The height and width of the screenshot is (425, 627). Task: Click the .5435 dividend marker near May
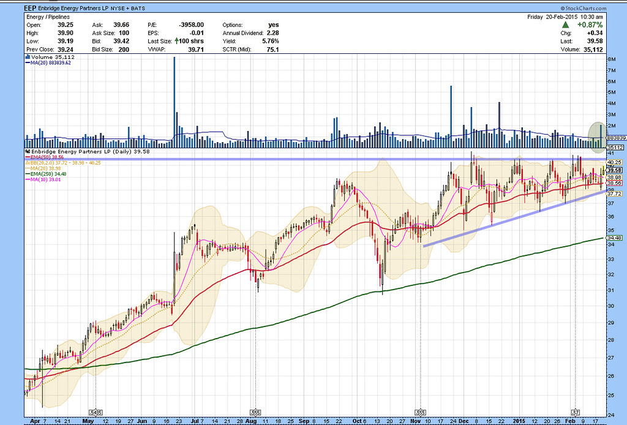(x=96, y=412)
